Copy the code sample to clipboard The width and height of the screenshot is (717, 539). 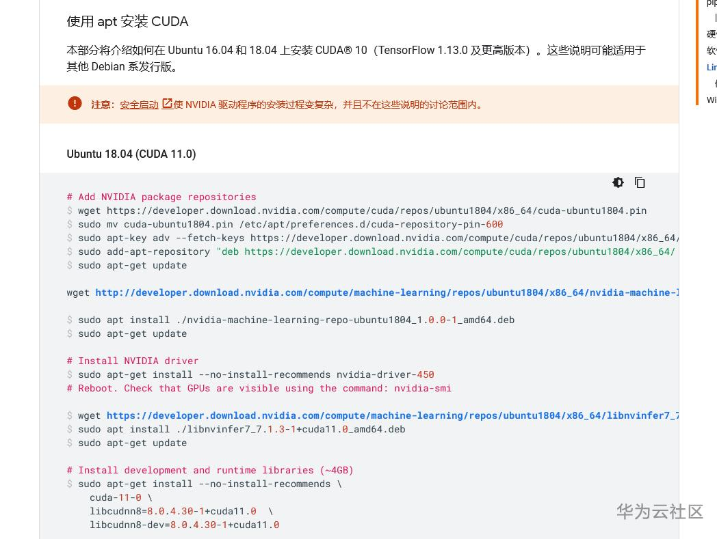pos(640,182)
